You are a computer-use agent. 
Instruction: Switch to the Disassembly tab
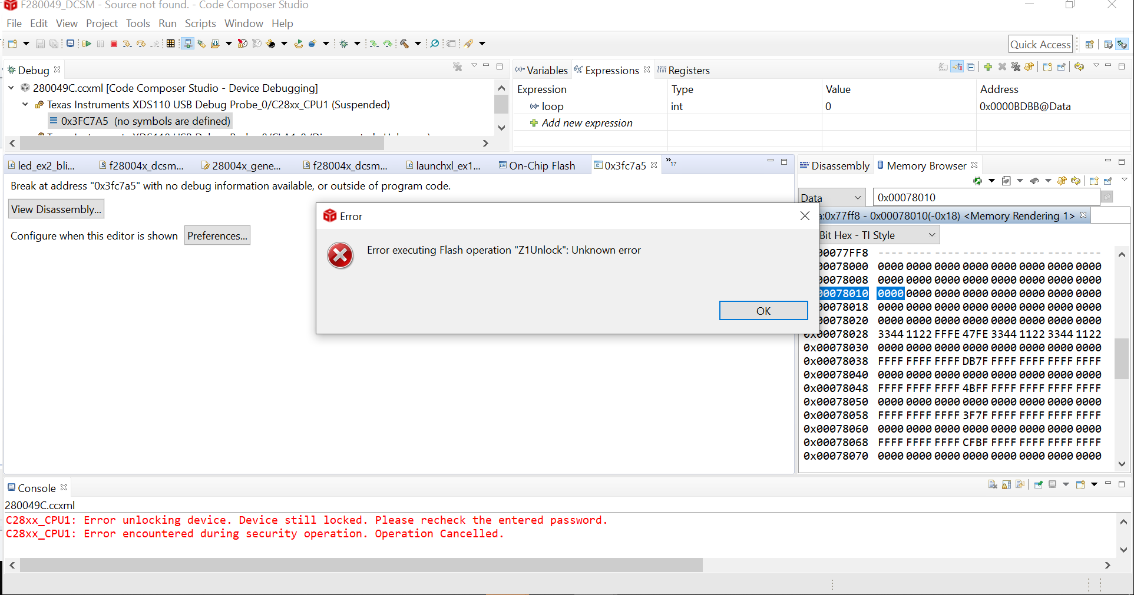coord(841,165)
